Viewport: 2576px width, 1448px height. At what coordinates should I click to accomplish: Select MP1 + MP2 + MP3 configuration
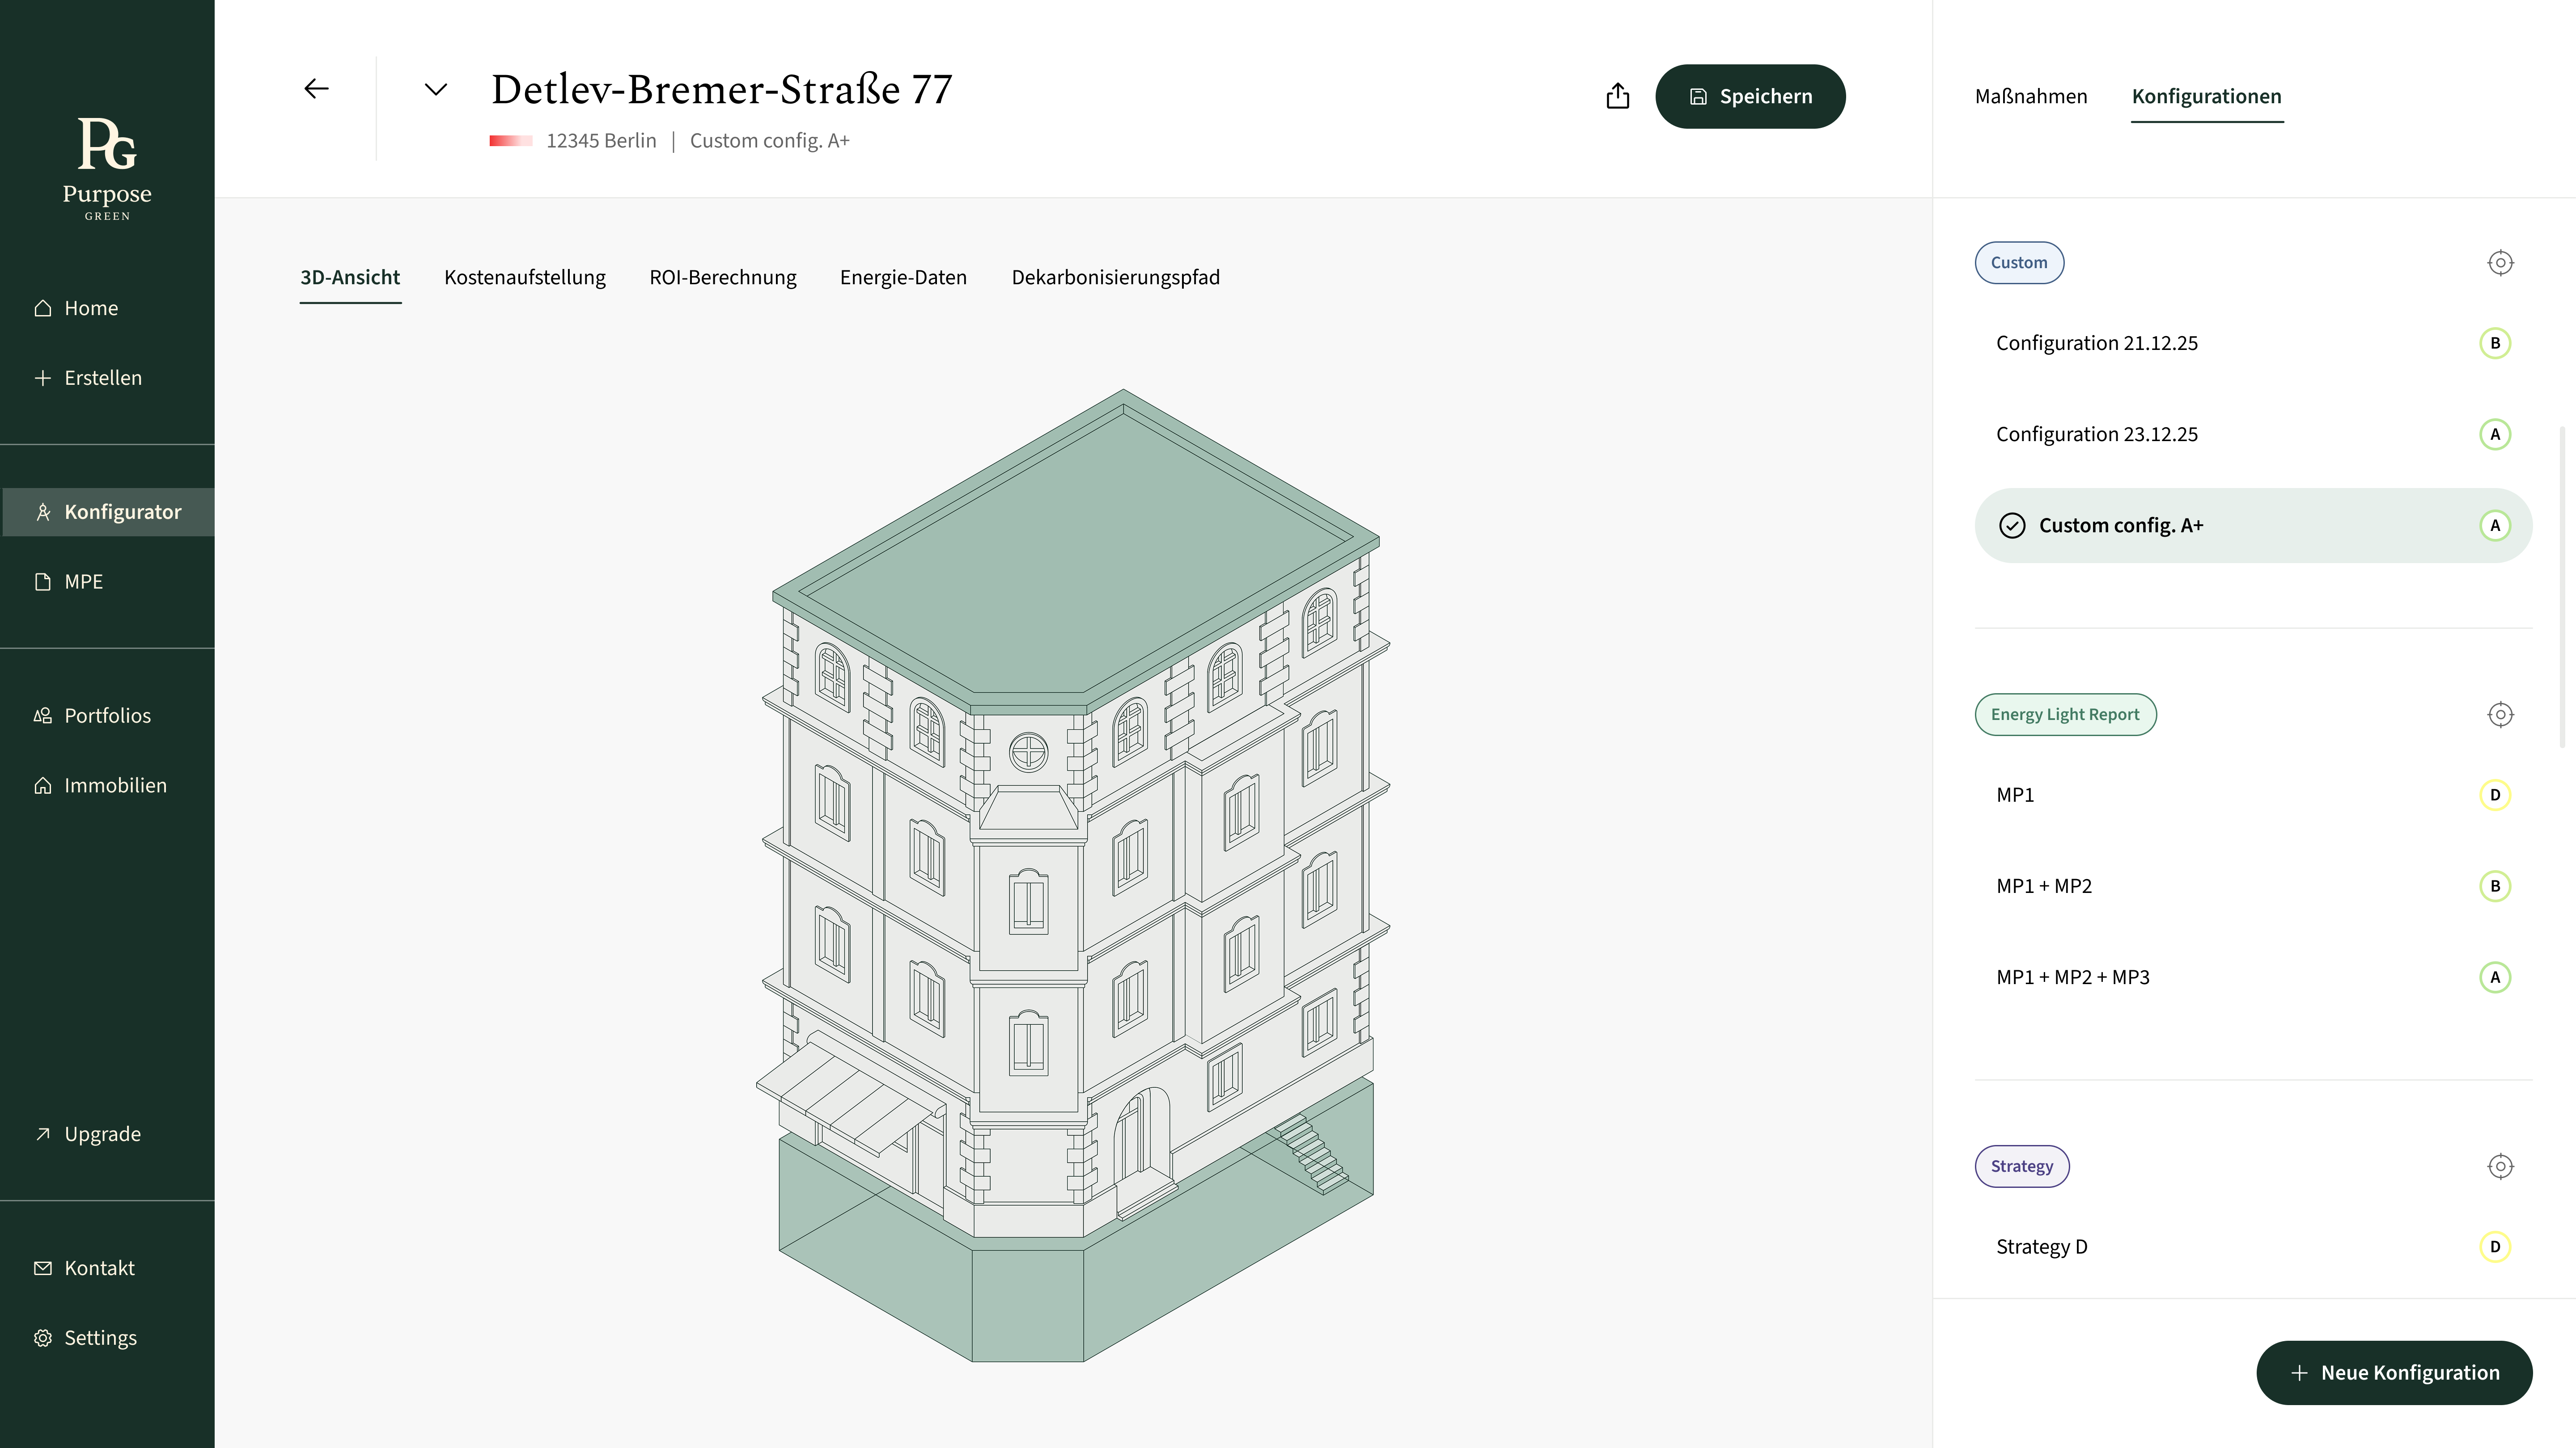[x=2253, y=977]
